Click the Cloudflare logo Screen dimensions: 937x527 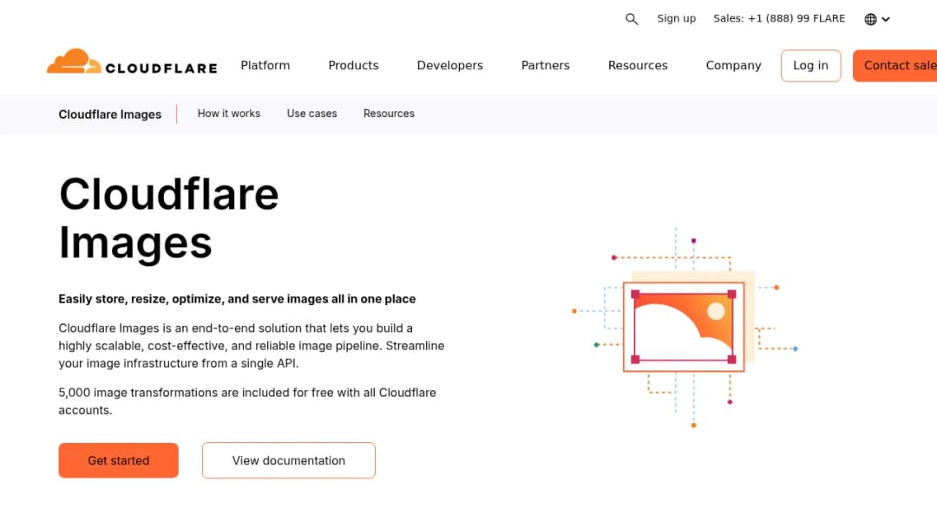132,62
